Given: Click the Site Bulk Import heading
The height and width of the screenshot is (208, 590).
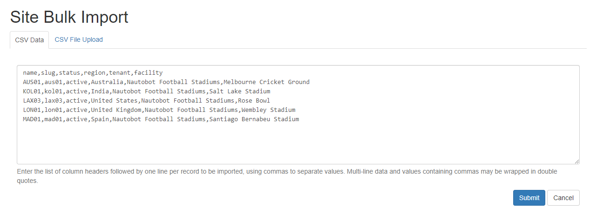Looking at the screenshot, I should [x=69, y=17].
